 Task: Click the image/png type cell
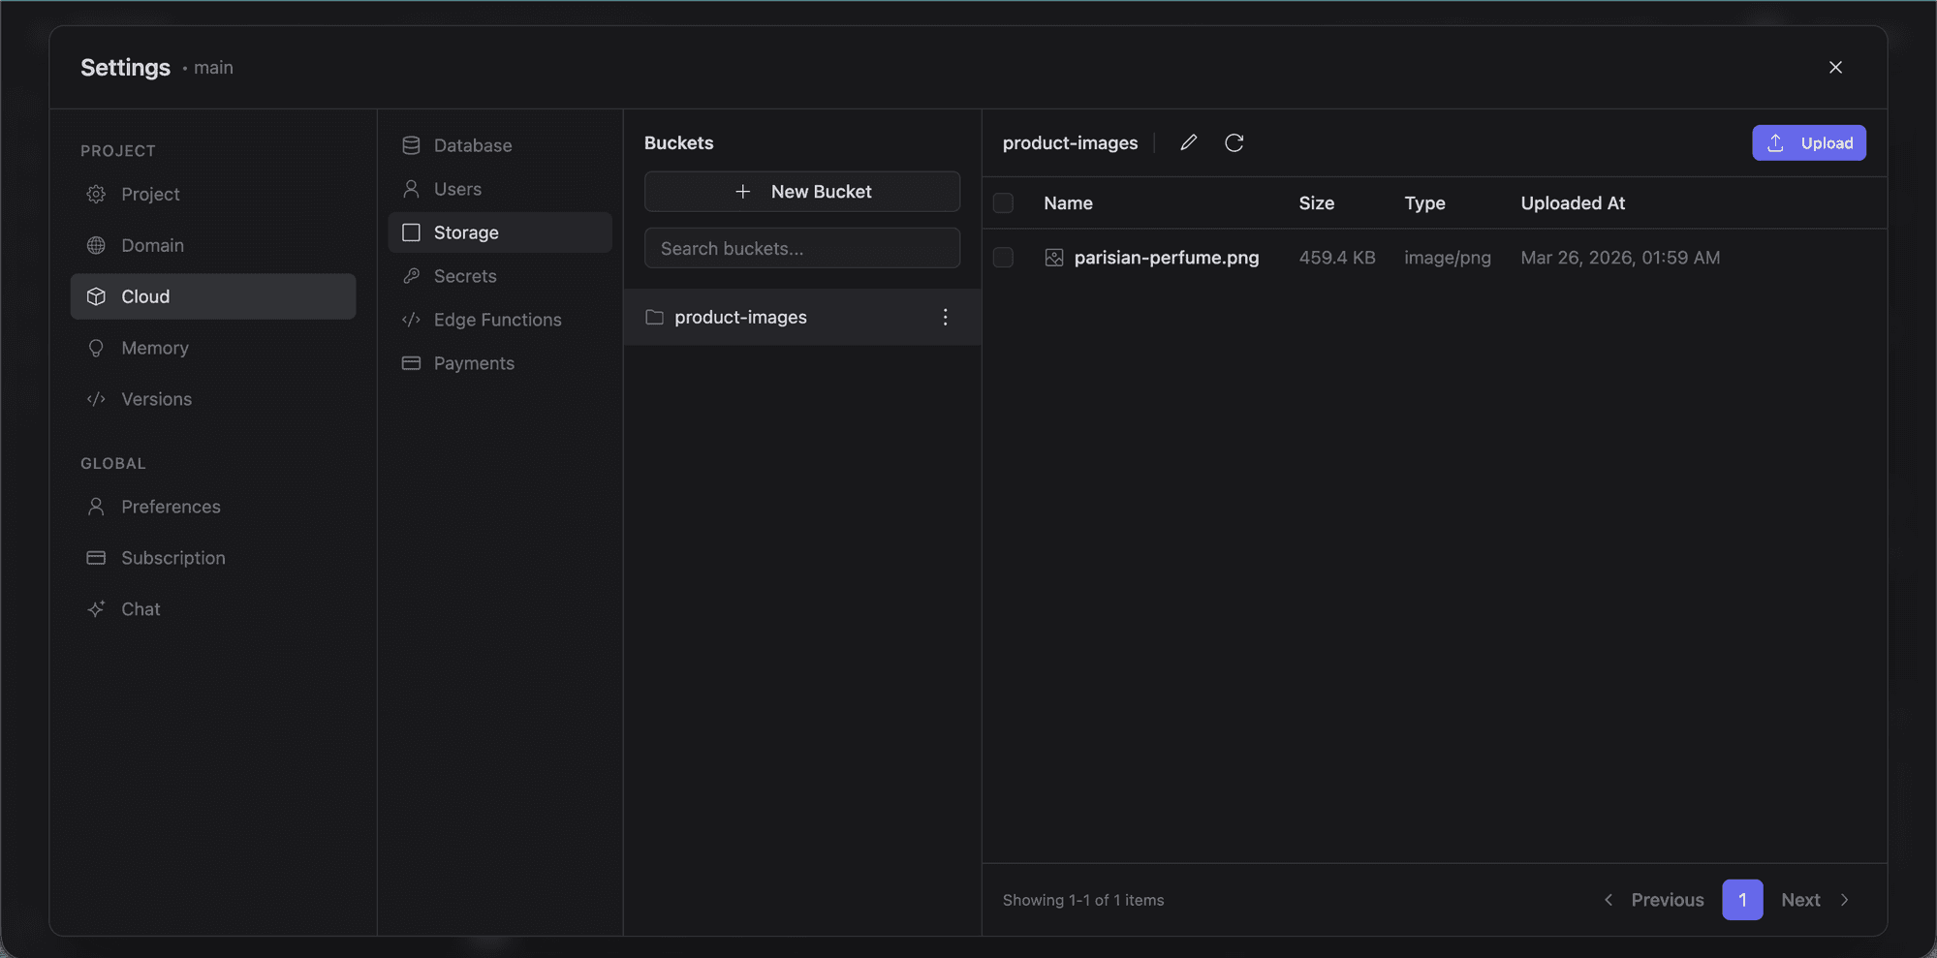tap(1448, 258)
